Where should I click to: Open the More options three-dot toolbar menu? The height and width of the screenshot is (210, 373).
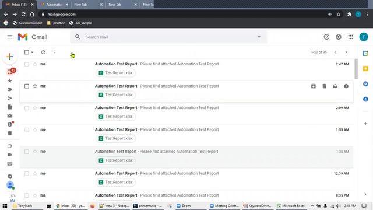click(x=54, y=52)
